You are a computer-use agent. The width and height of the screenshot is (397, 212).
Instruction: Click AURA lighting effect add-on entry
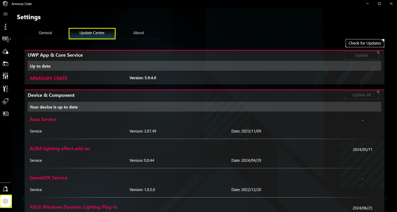point(60,148)
